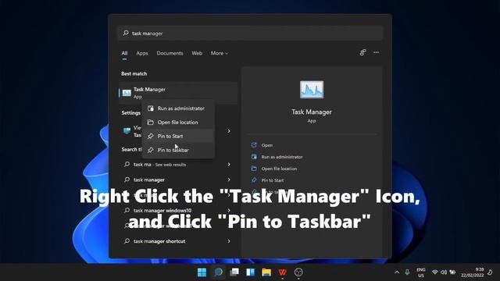Click the volume speaker tray icon
Viewport: 500px width, 281px height.
(444, 272)
